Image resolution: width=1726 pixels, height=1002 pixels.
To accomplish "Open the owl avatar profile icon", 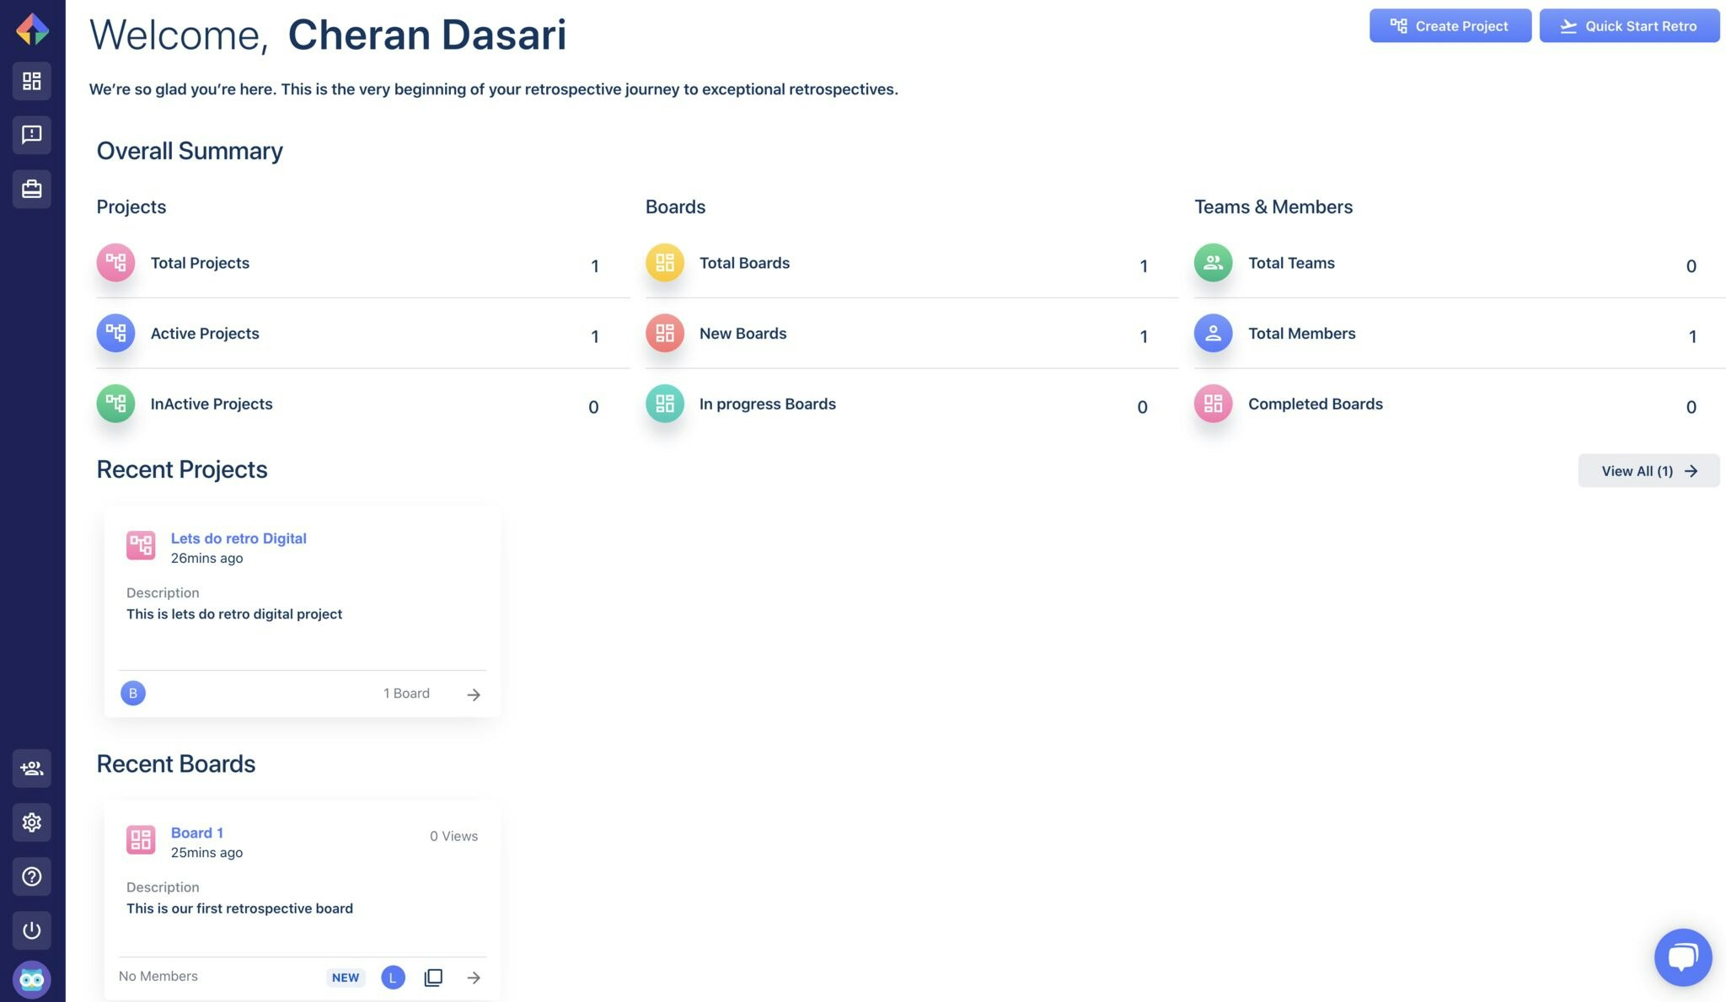I will 32,979.
